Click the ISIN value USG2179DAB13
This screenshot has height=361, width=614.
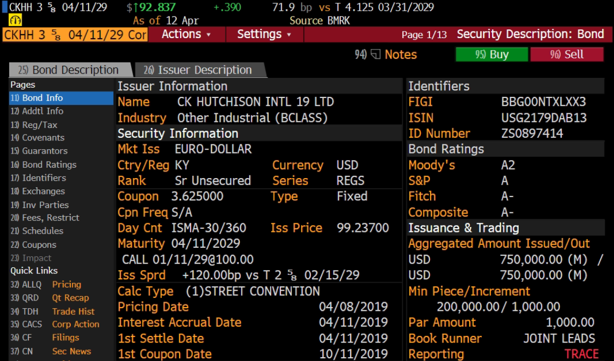(x=544, y=118)
